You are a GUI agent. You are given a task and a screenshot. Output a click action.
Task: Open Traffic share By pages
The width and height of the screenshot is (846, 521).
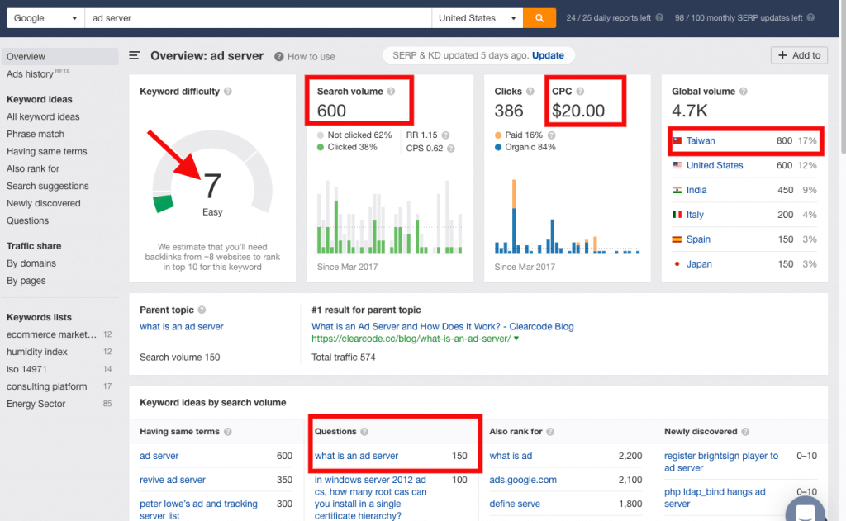[x=26, y=281]
